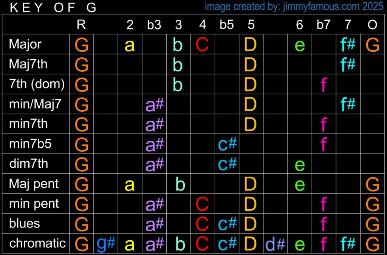Click the yellow a note in Maj pent row

(130, 184)
